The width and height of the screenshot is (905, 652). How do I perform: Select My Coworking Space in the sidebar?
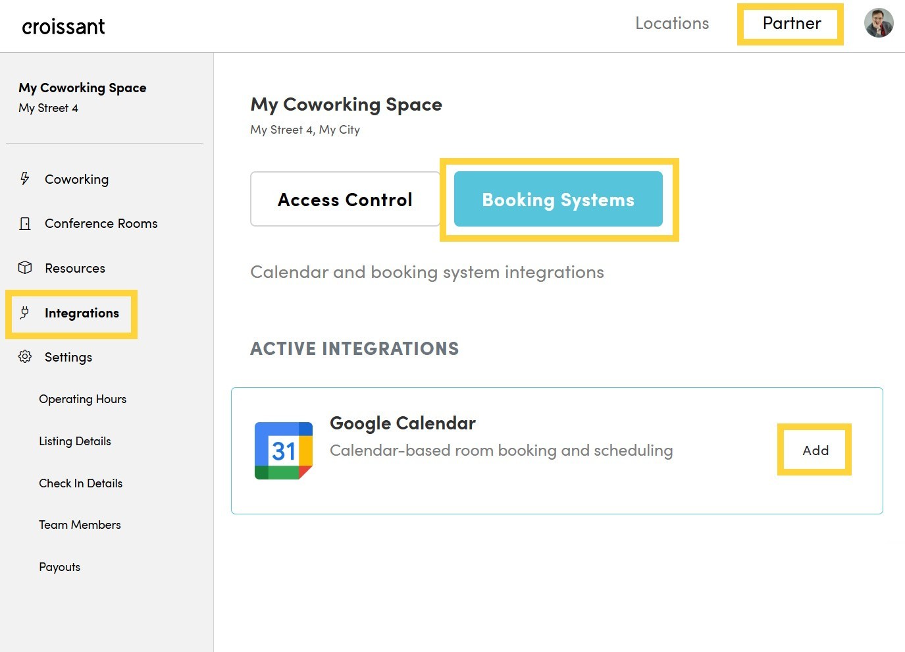pos(82,88)
